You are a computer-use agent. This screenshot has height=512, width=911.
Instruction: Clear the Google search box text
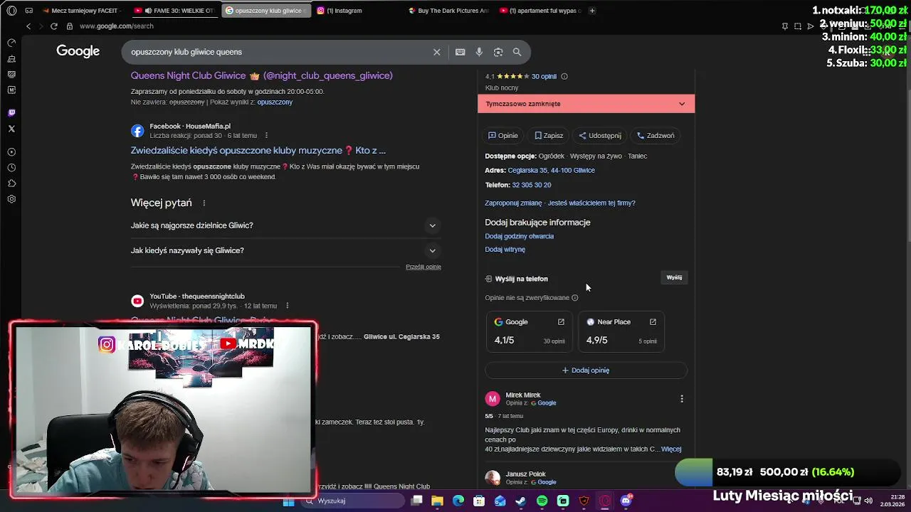click(437, 52)
